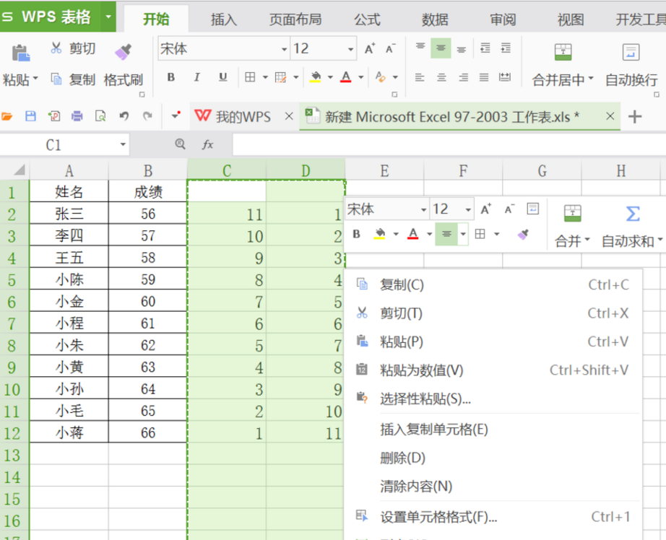Click the fx insert function button

pyautogui.click(x=208, y=145)
